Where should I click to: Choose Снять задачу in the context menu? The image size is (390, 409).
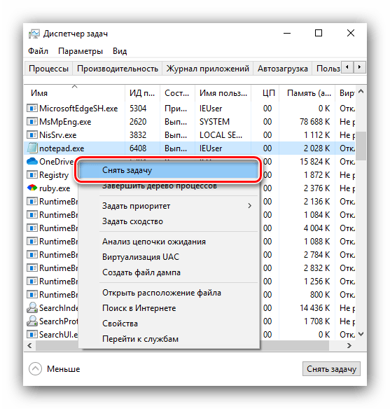tap(169, 170)
